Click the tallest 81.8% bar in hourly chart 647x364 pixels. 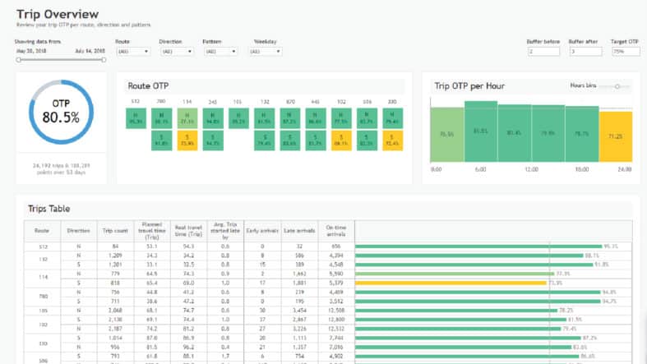pyautogui.click(x=481, y=131)
